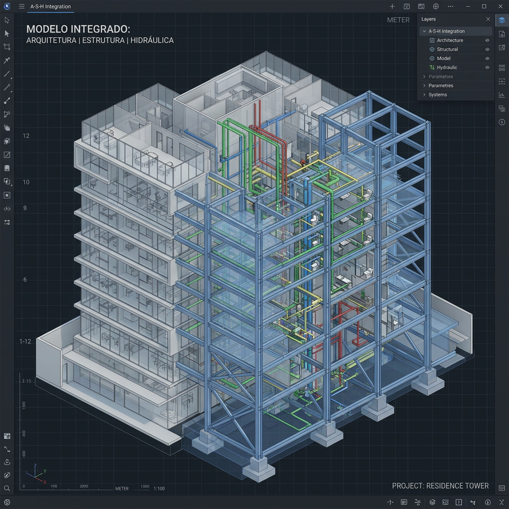Select the image frame tool
This screenshot has height=509, width=509.
7,195
